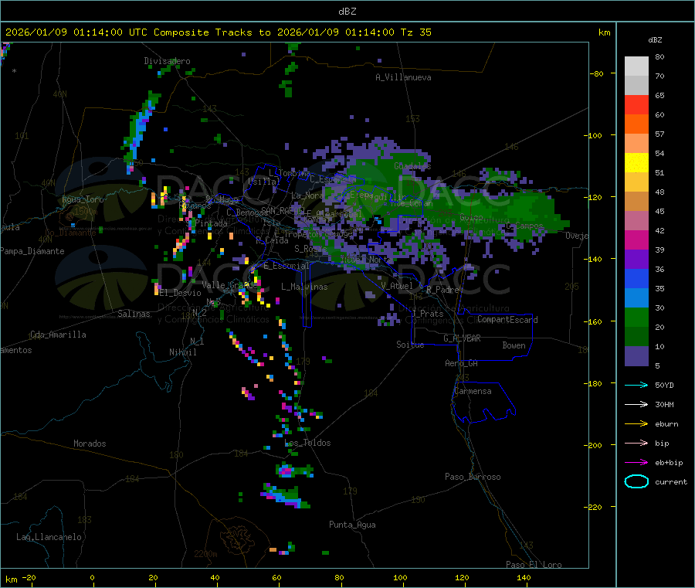Click the 'A_Villanueva' map label
The width and height of the screenshot is (695, 588).
coord(403,77)
